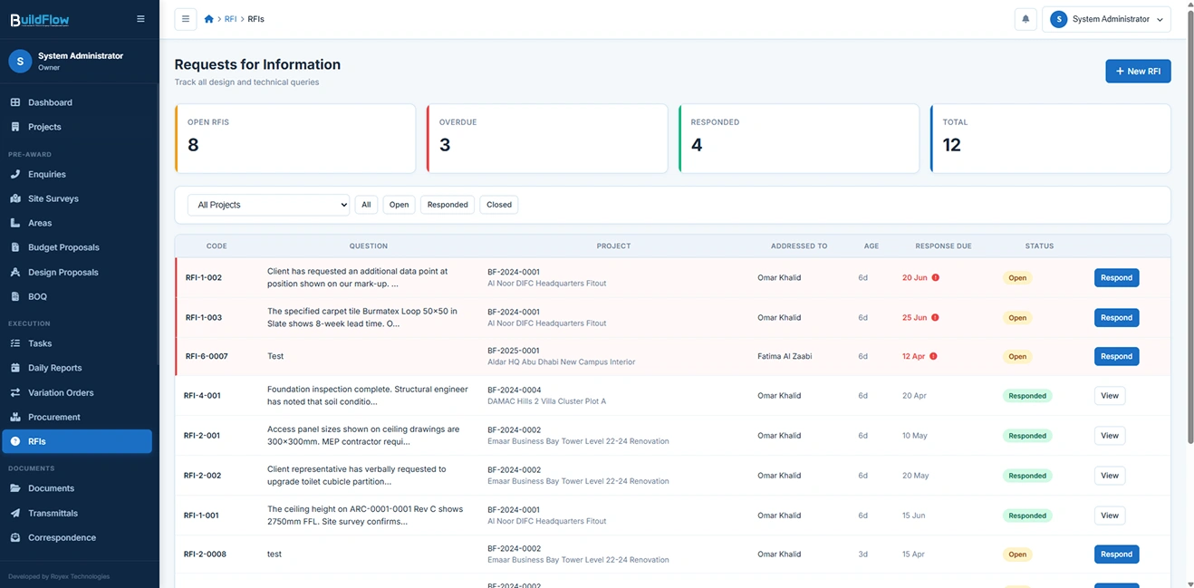This screenshot has width=1194, height=588.
Task: Click the RFI breadcrumb link
Action: 230,19
